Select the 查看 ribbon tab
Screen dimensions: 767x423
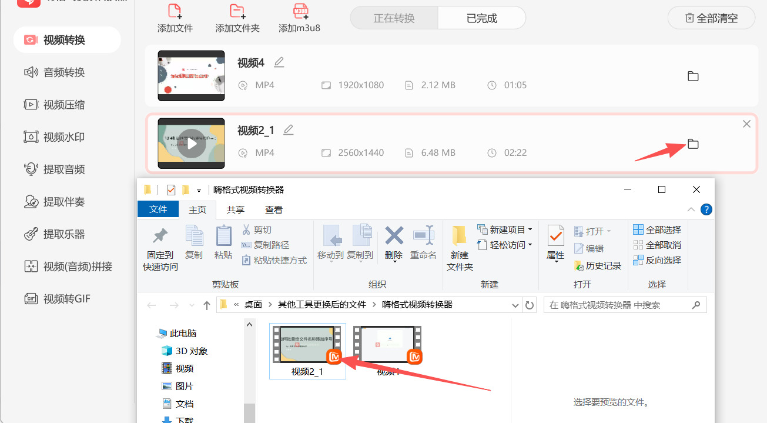pos(274,209)
